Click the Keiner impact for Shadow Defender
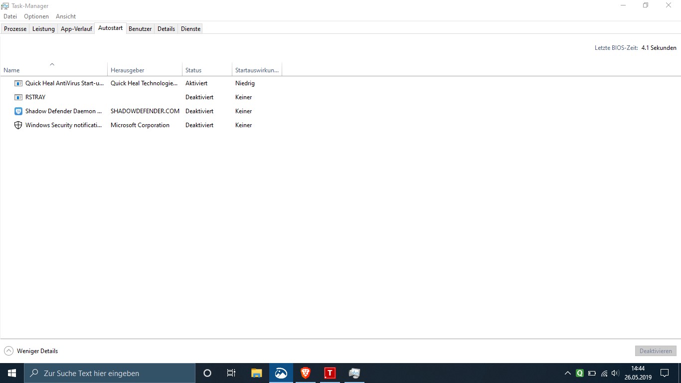681x383 pixels. pos(244,111)
